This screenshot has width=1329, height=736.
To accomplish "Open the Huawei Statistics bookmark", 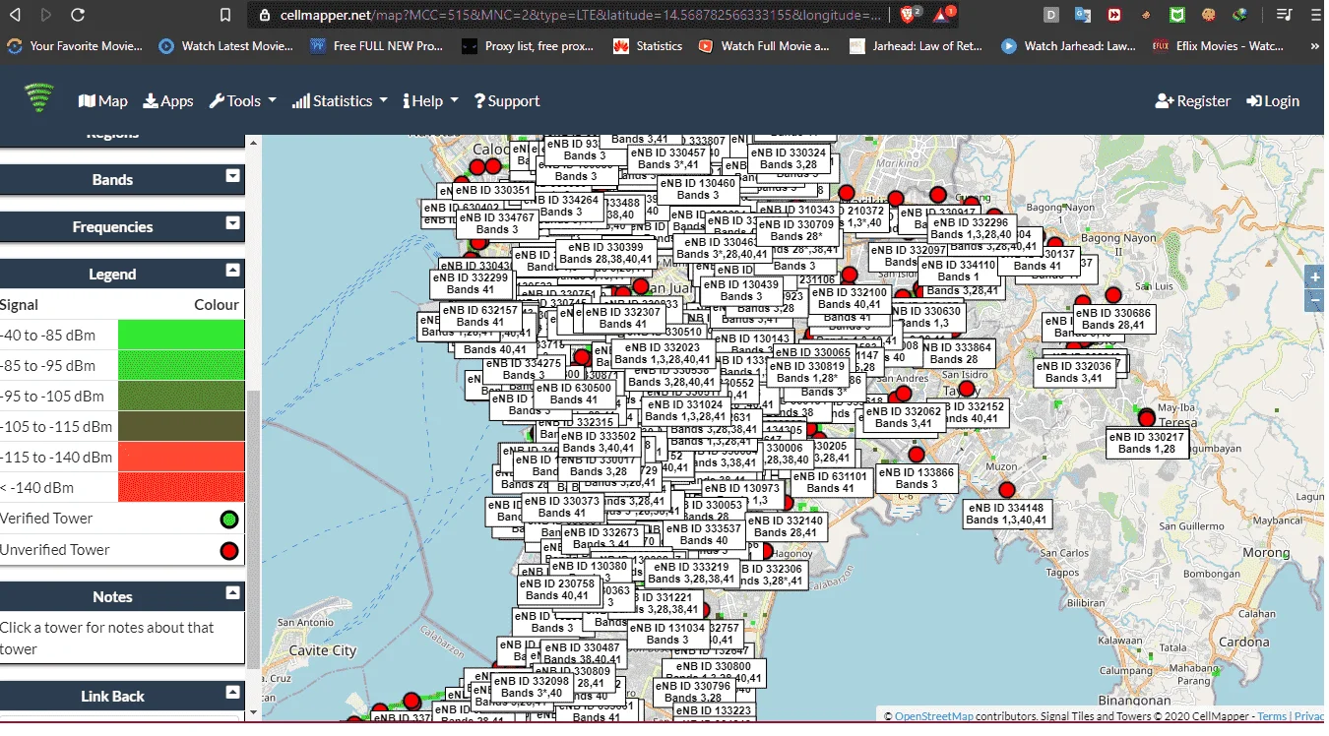I will click(x=648, y=46).
